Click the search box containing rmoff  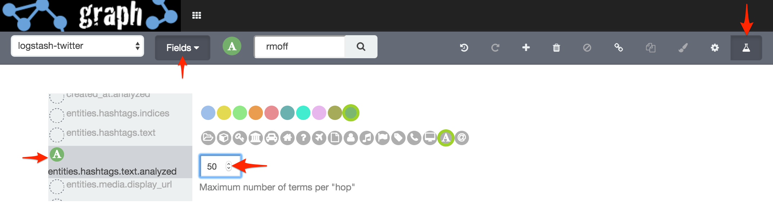point(300,47)
